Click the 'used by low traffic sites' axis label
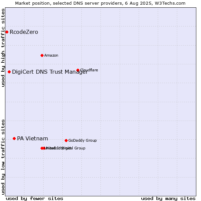This screenshot has width=201, height=201. tap(3, 157)
